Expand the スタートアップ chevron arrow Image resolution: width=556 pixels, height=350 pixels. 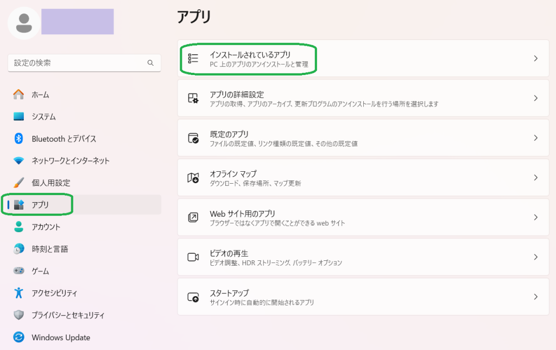[x=535, y=297]
